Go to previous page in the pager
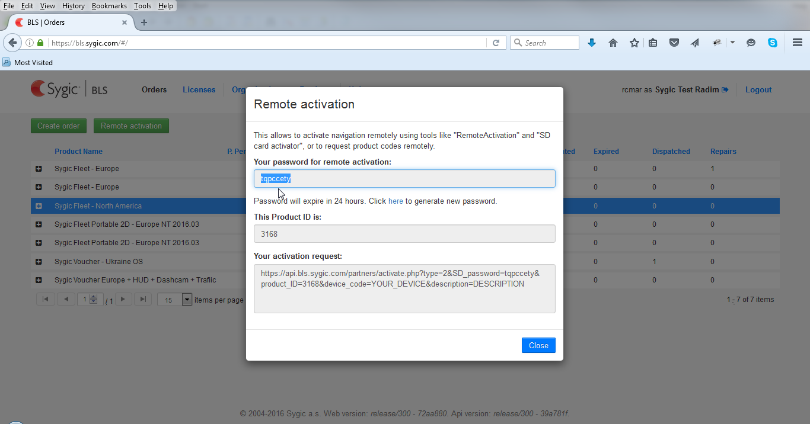The height and width of the screenshot is (424, 810). (66, 299)
